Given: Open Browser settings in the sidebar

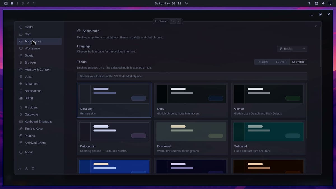Looking at the screenshot, I should (x=39, y=62).
